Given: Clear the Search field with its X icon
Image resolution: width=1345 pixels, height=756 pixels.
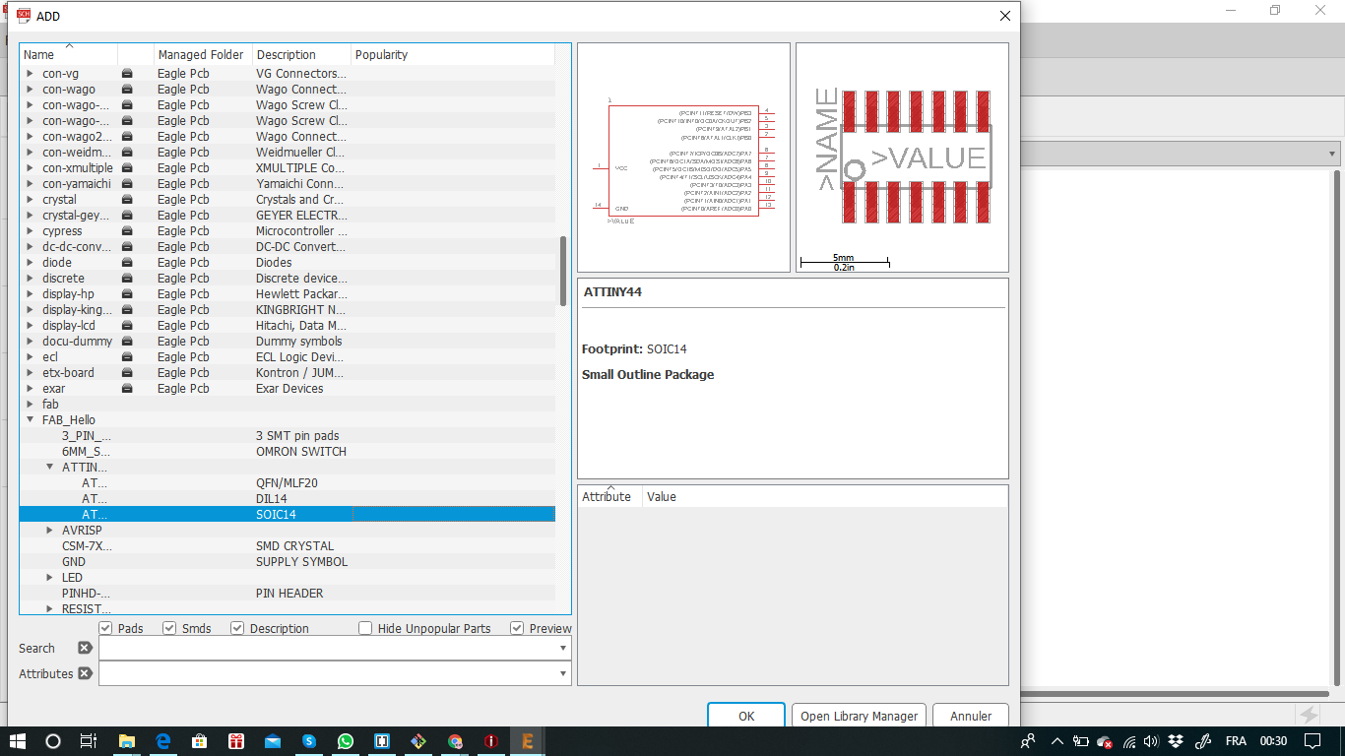Looking at the screenshot, I should click(x=85, y=648).
